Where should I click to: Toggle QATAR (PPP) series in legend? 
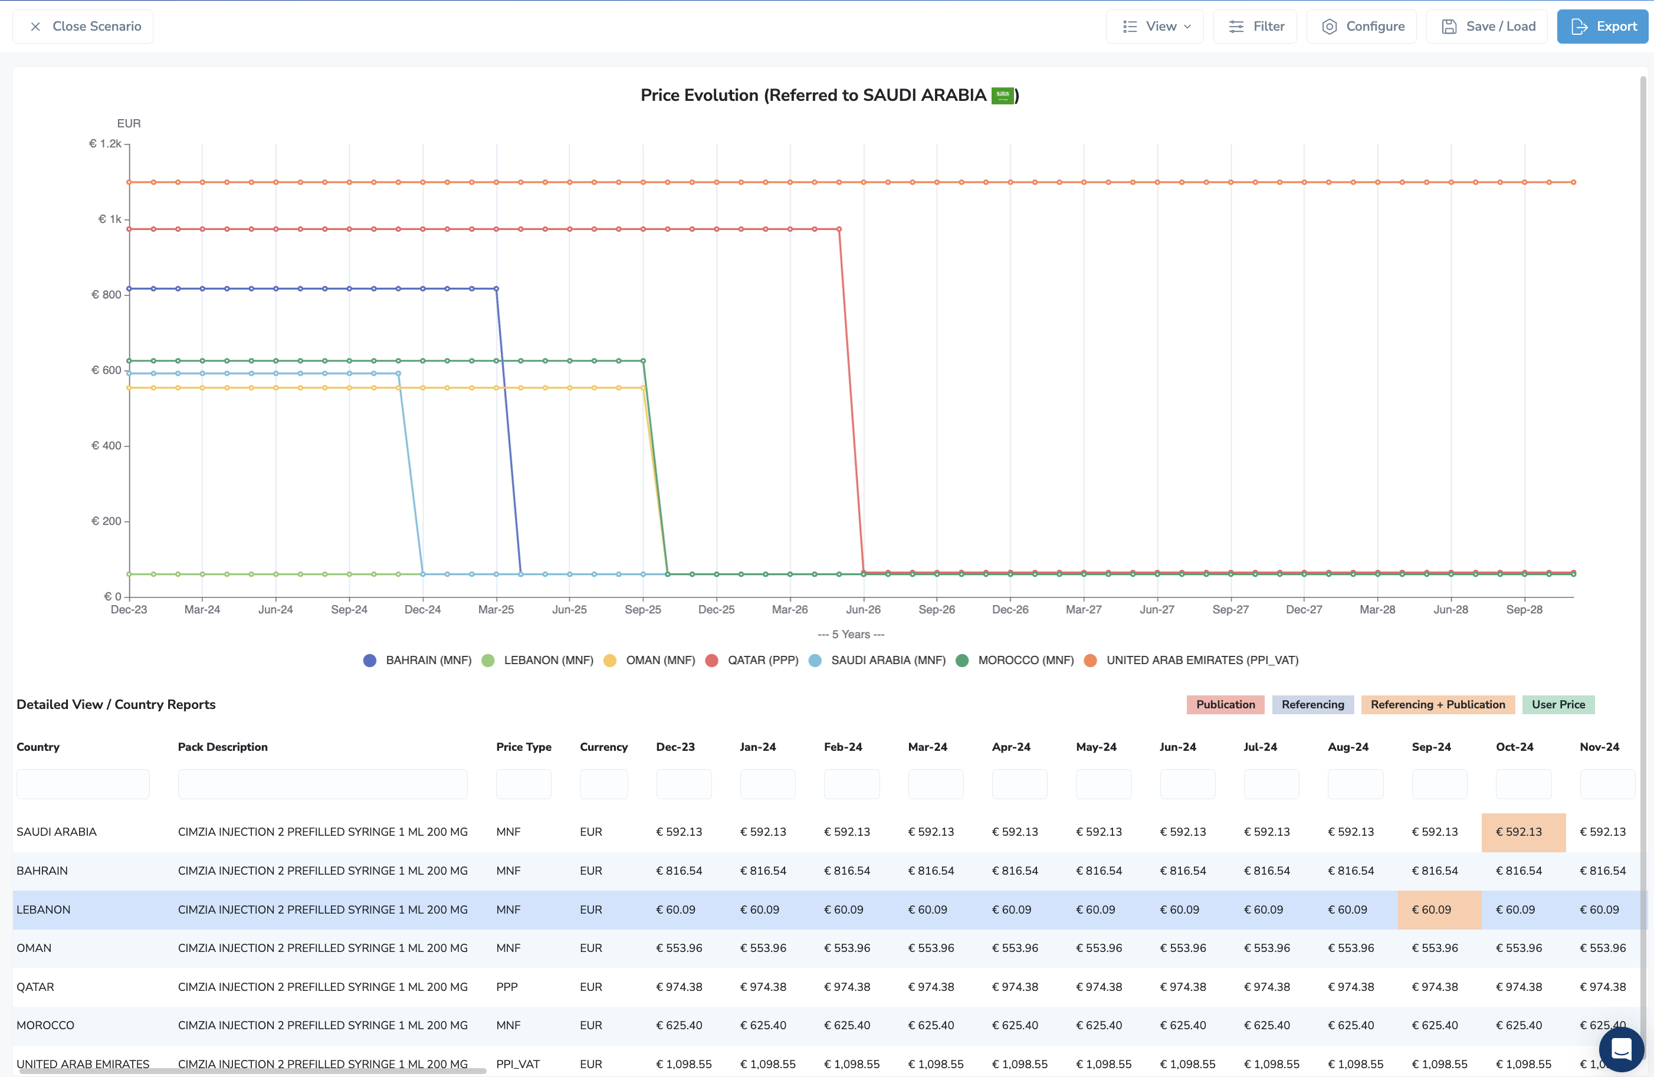pos(752,660)
